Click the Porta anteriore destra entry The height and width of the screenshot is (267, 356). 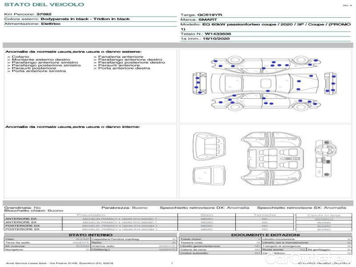(x=124, y=69)
